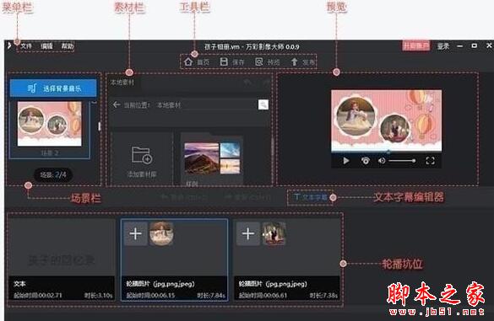Screen dimensions: 494x321
Task: Publish the video with 发布 icon
Action: (302, 62)
